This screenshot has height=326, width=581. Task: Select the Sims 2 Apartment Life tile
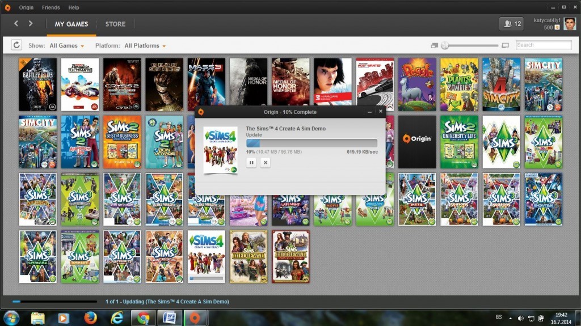pyautogui.click(x=80, y=142)
